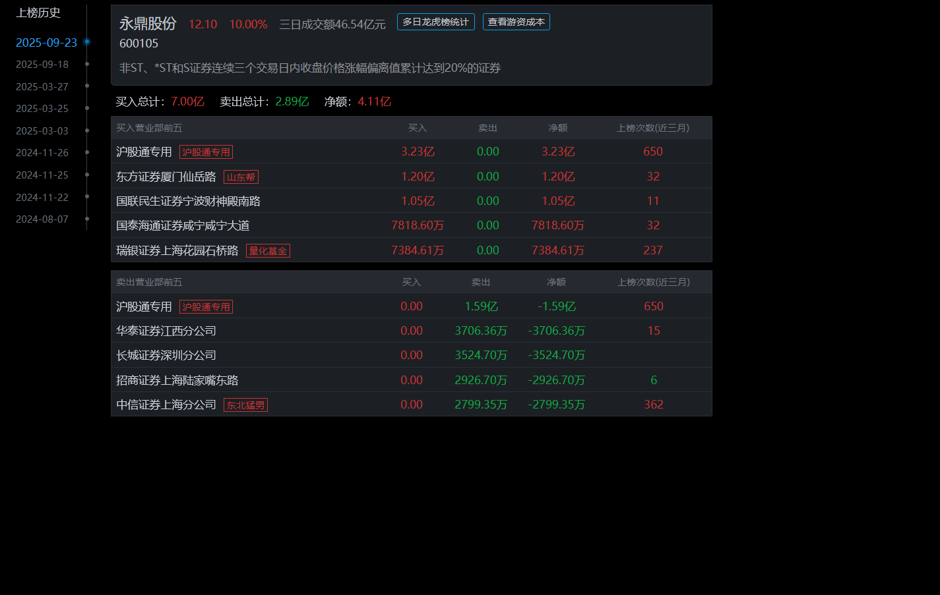Open 国泰海通证券咸宁咸宁大道 row
The image size is (940, 595).
412,225
